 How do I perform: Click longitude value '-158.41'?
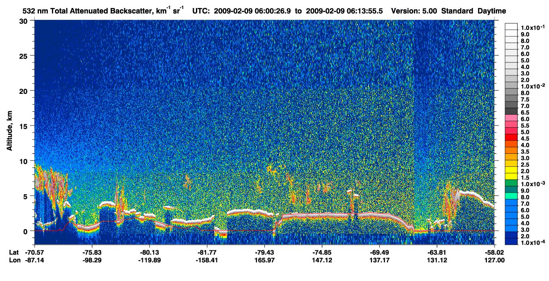coord(207,260)
